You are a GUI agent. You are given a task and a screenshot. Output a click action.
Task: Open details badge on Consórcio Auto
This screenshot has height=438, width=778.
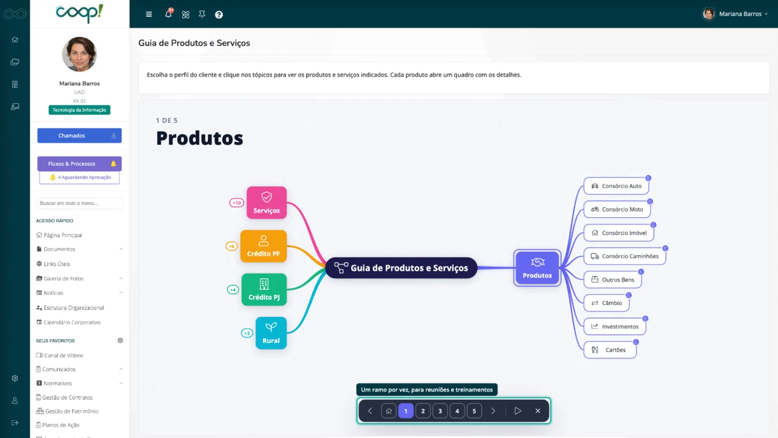649,178
